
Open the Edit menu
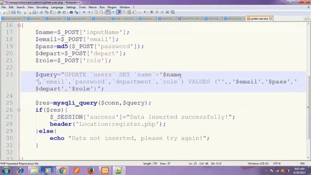[11, 7]
